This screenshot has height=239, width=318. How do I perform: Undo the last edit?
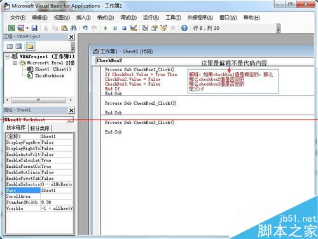pyautogui.click(x=85, y=28)
